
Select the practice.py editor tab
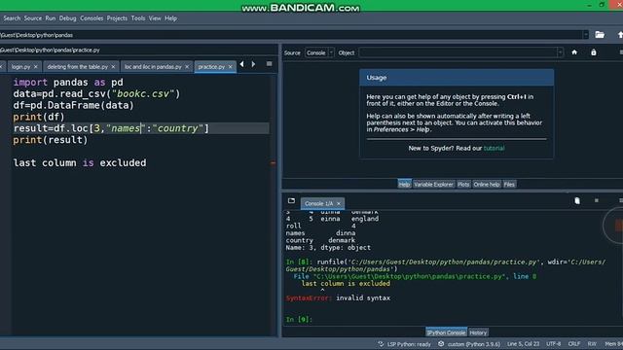pos(211,67)
